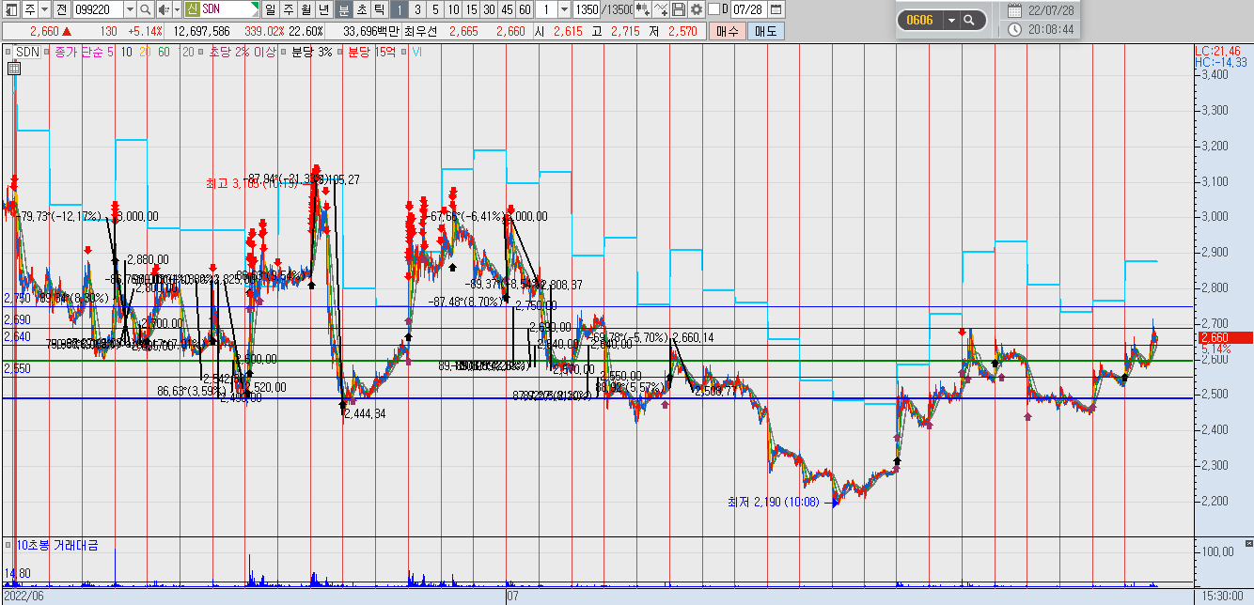
Task: Expand the sound options dropdown
Action: 177,9
